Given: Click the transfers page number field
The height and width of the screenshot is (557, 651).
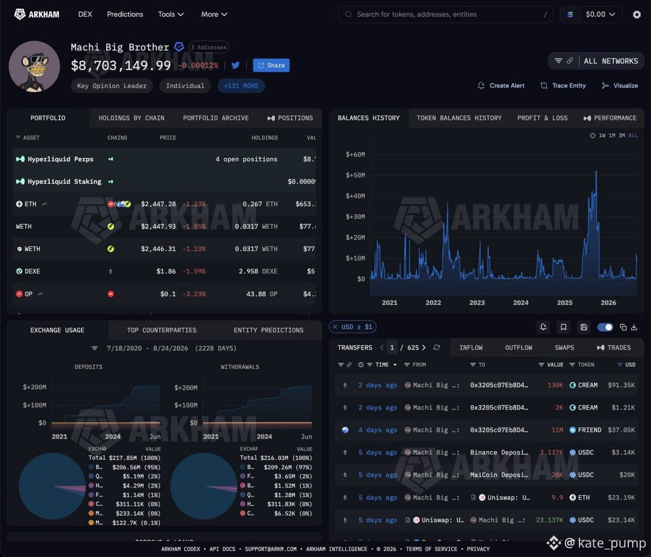Looking at the screenshot, I should click(392, 347).
